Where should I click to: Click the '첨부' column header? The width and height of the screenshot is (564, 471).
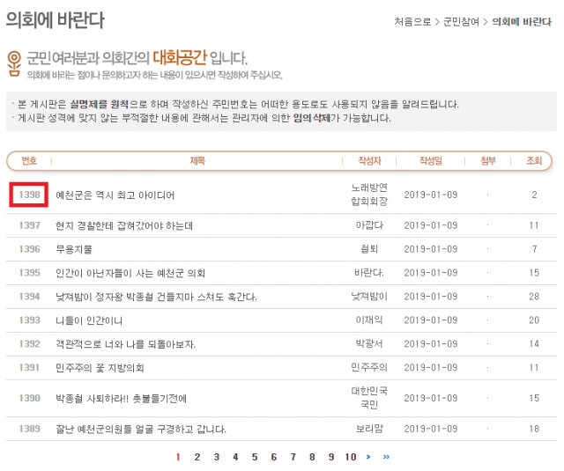coord(488,160)
